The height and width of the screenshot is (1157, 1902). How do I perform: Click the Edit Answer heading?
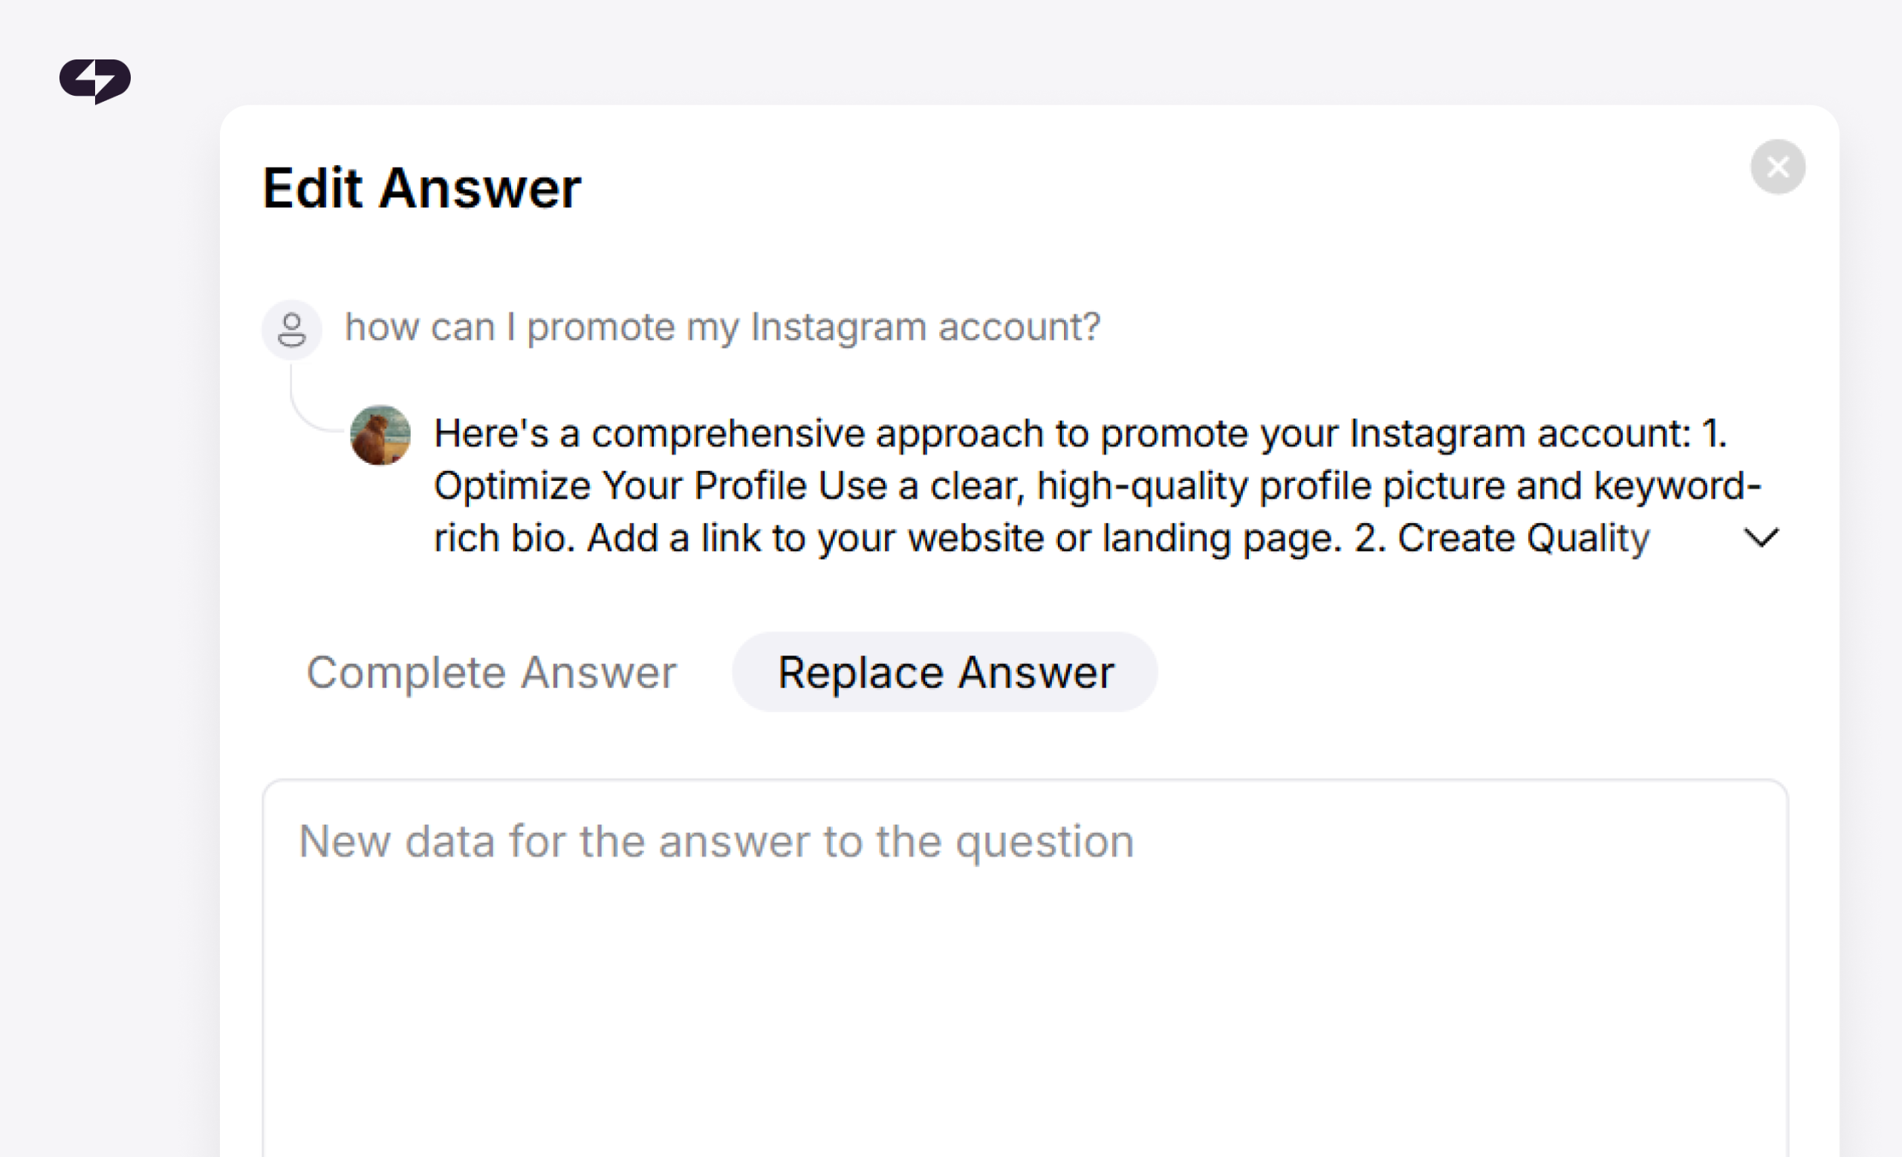coord(421,188)
